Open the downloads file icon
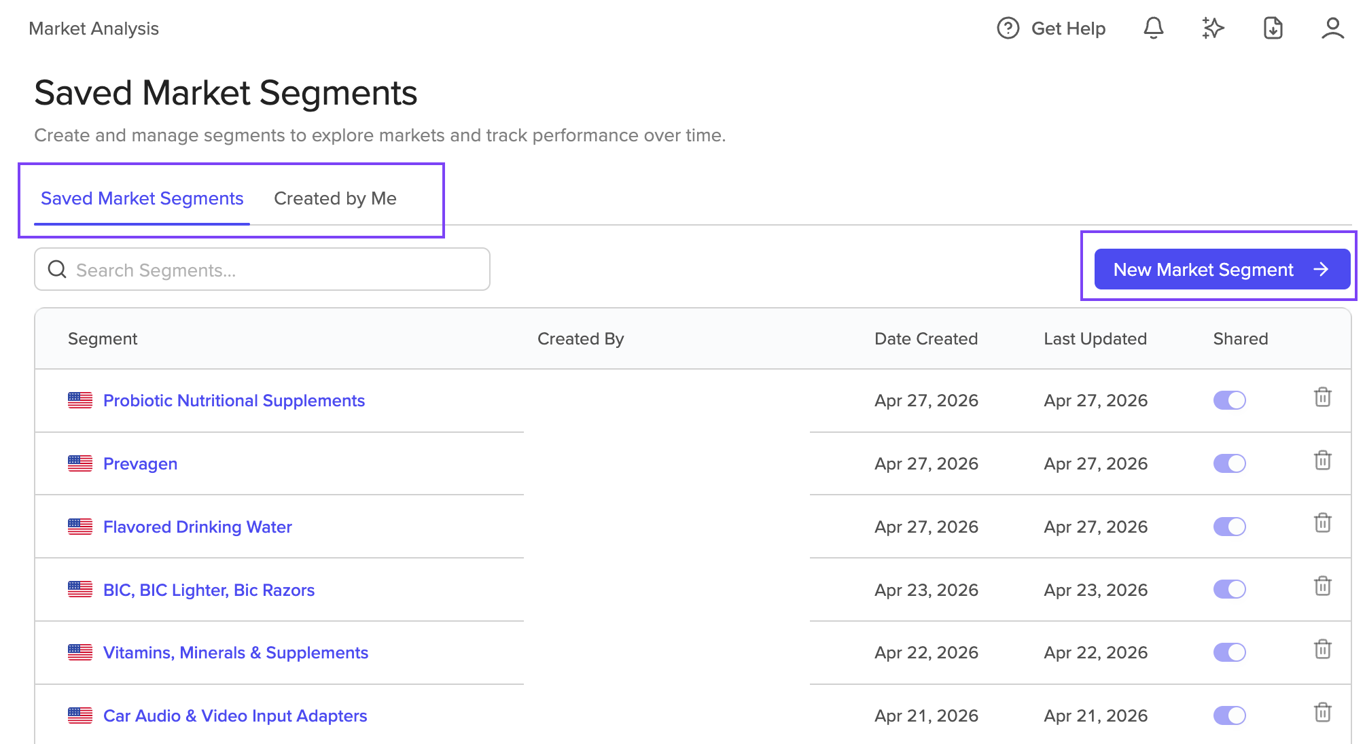Viewport: 1365px width, 744px height. point(1273,29)
